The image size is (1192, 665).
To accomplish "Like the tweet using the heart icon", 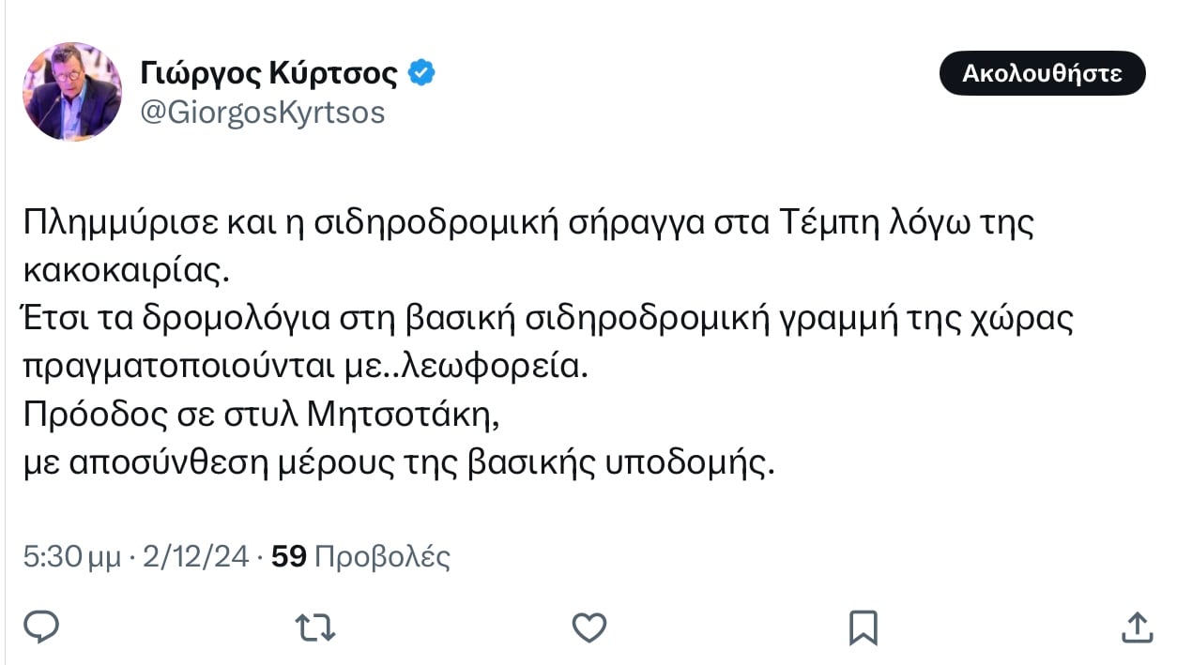I will click(x=589, y=627).
